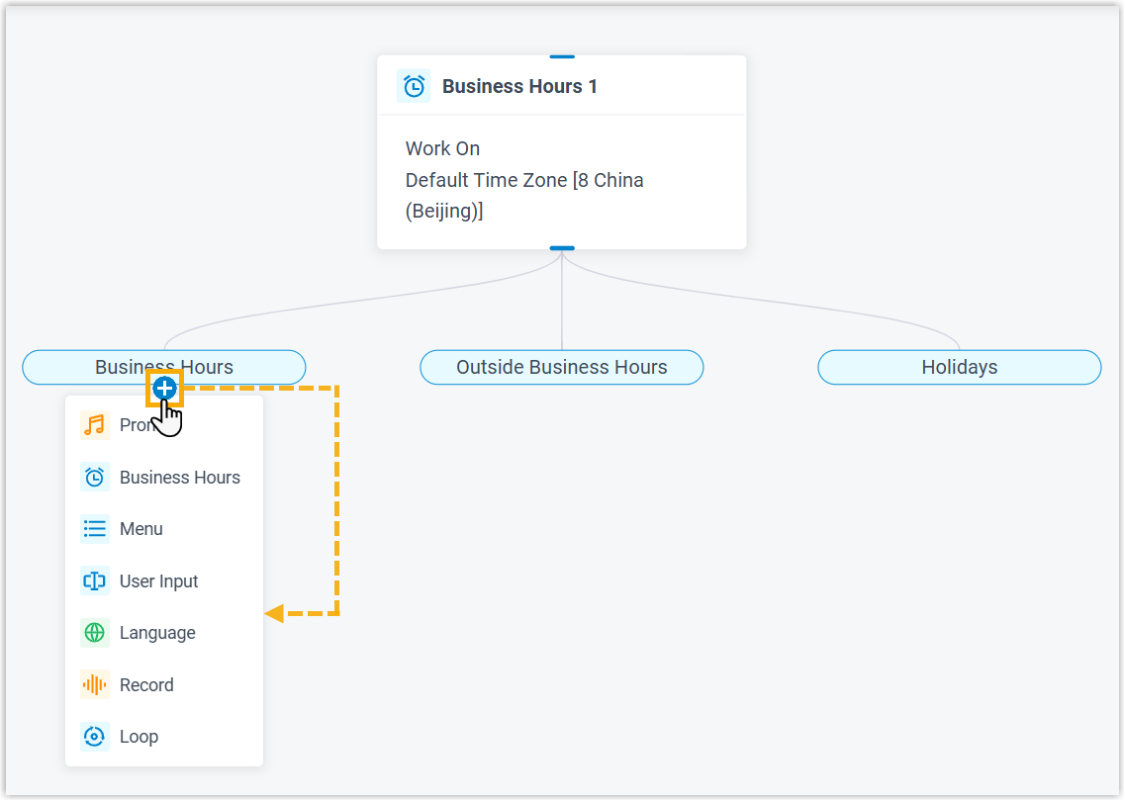Click the Menu list icon
The width and height of the screenshot is (1125, 801).
coord(95,529)
